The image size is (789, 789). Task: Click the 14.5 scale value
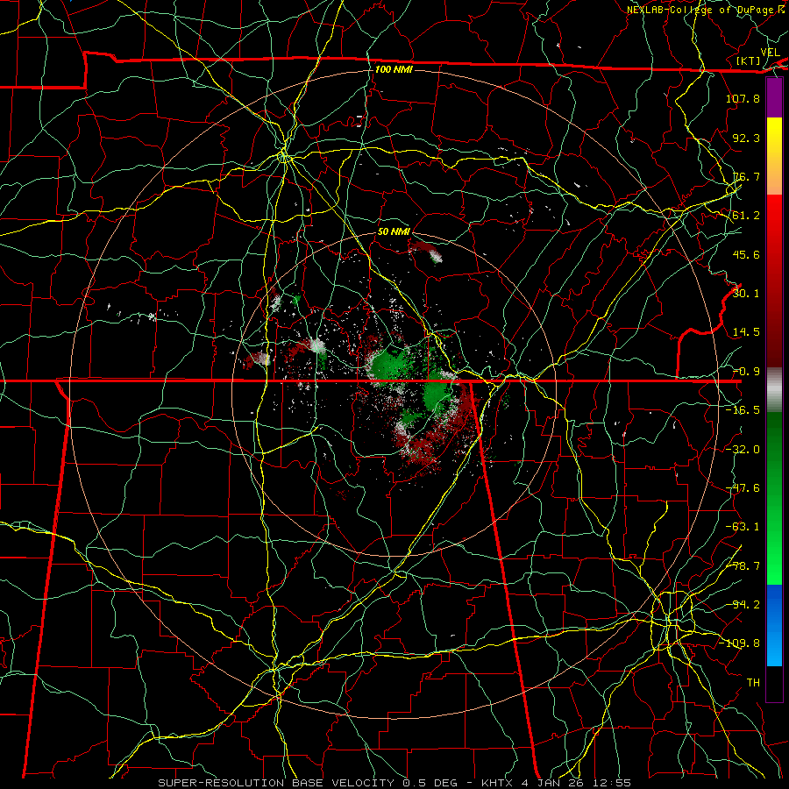(x=746, y=332)
